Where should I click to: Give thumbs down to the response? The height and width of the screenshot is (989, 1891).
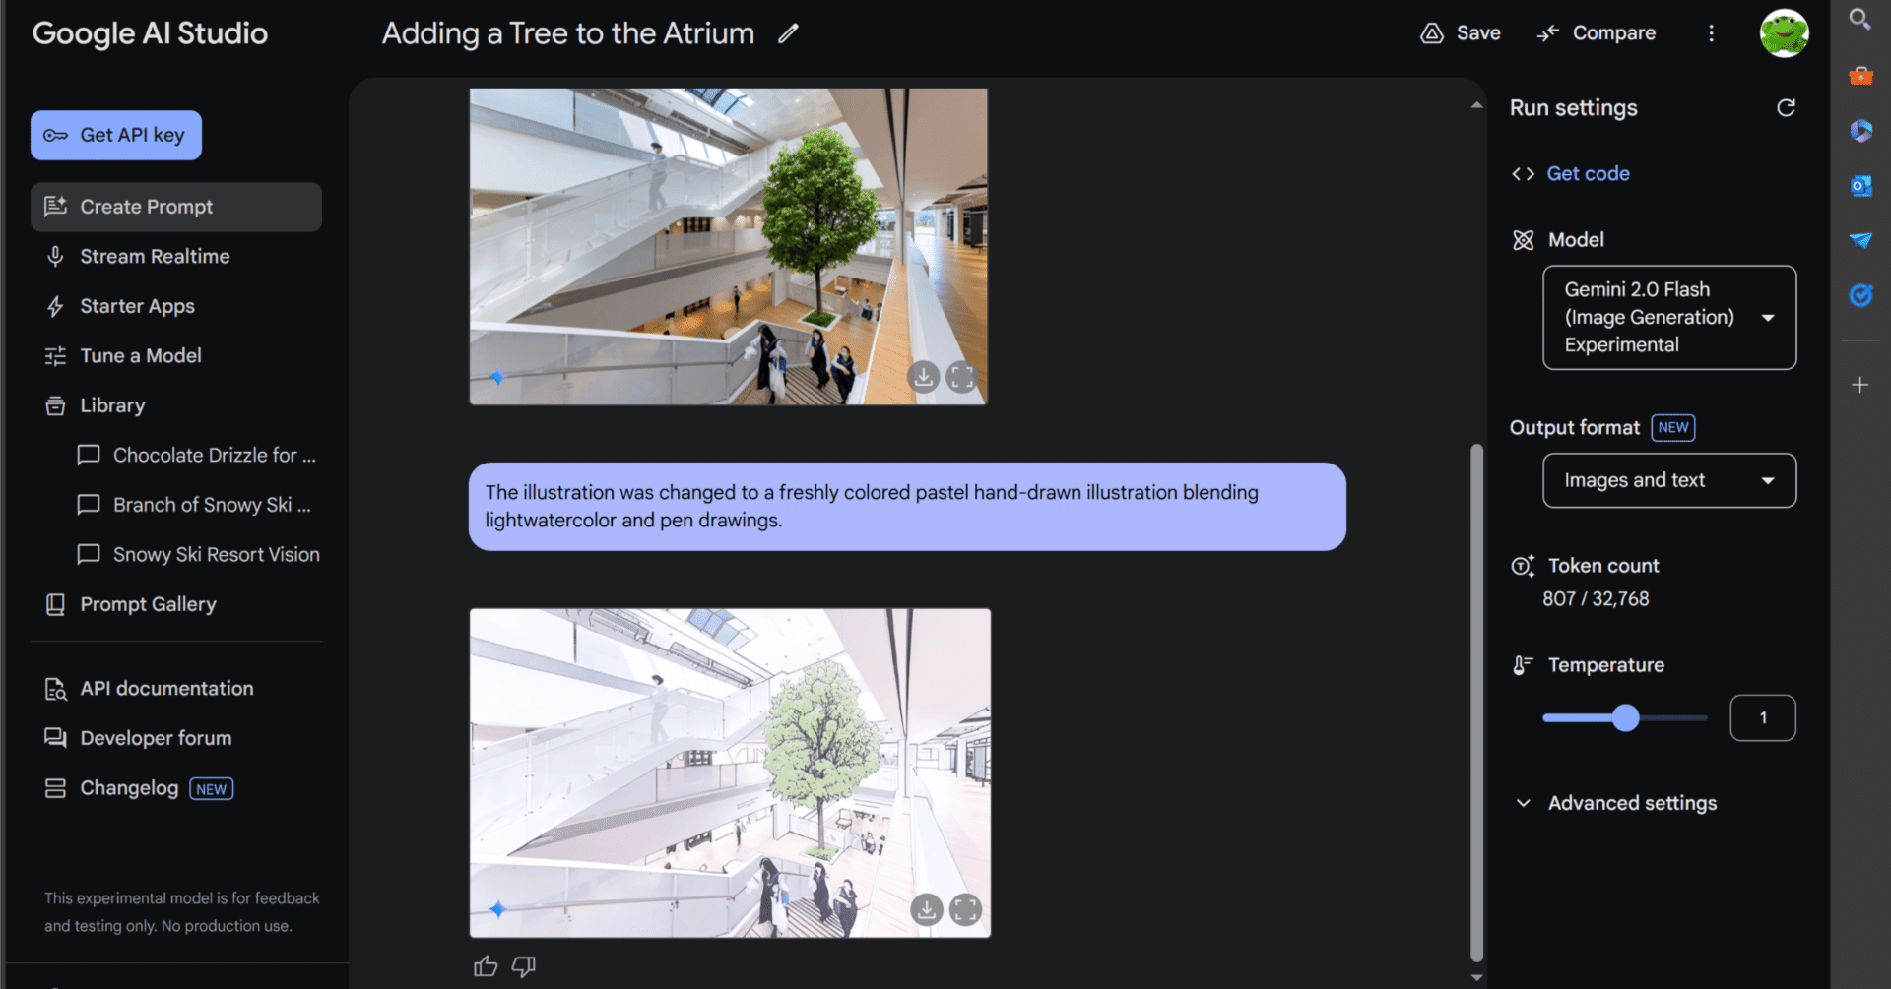524,966
